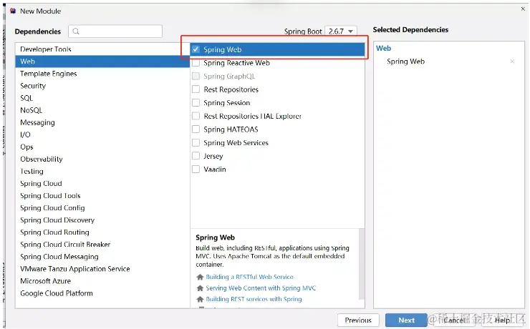The height and width of the screenshot is (329, 530).
Task: Select the I/O category
Action: tap(102, 134)
